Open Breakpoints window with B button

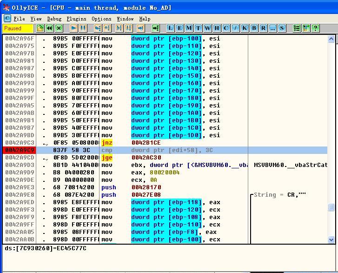coord(254,28)
